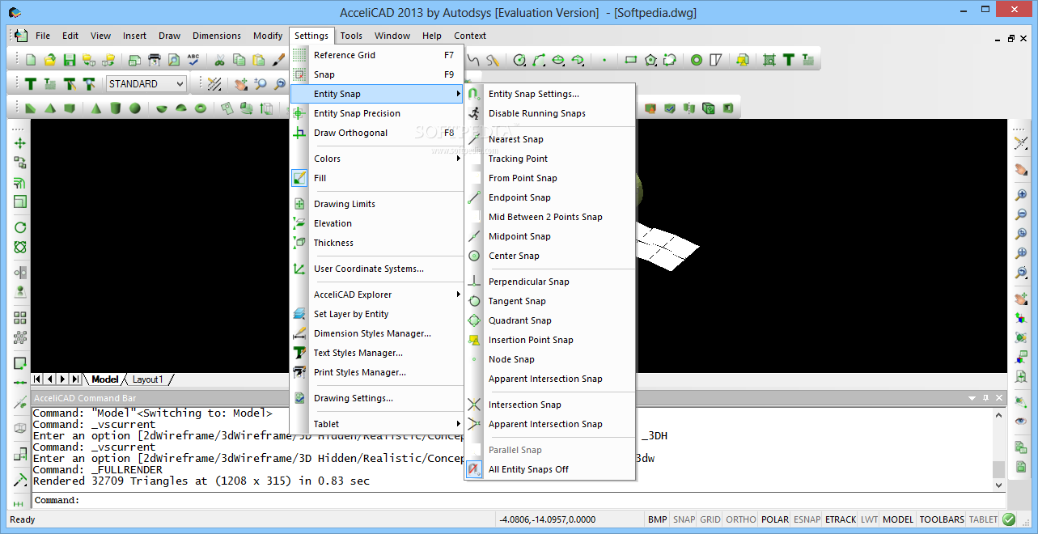
Task: Select Quadrant Snap
Action: 550,320
